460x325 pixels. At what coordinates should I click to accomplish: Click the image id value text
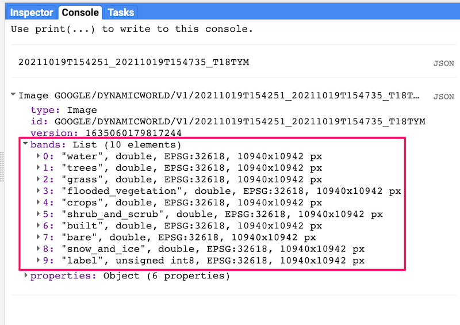[x=239, y=121]
